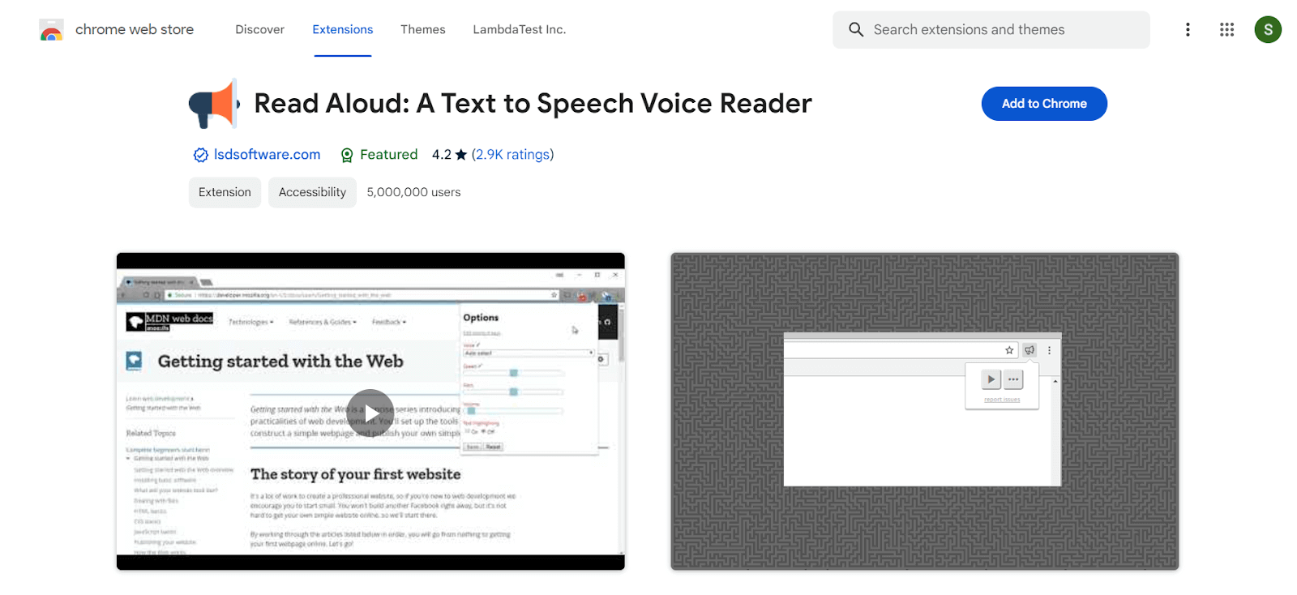1297x595 pixels.
Task: Open the S account avatar
Action: click(1268, 29)
